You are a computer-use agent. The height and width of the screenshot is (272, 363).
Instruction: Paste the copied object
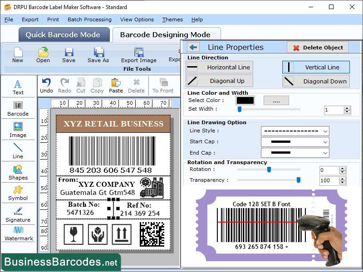[x=116, y=84]
